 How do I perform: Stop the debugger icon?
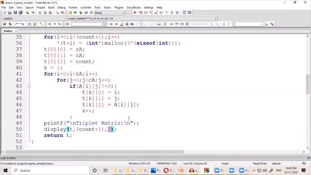177,13
